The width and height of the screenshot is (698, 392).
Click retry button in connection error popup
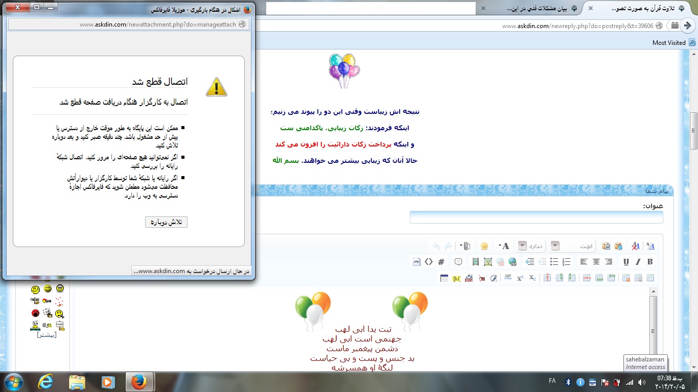(167, 222)
